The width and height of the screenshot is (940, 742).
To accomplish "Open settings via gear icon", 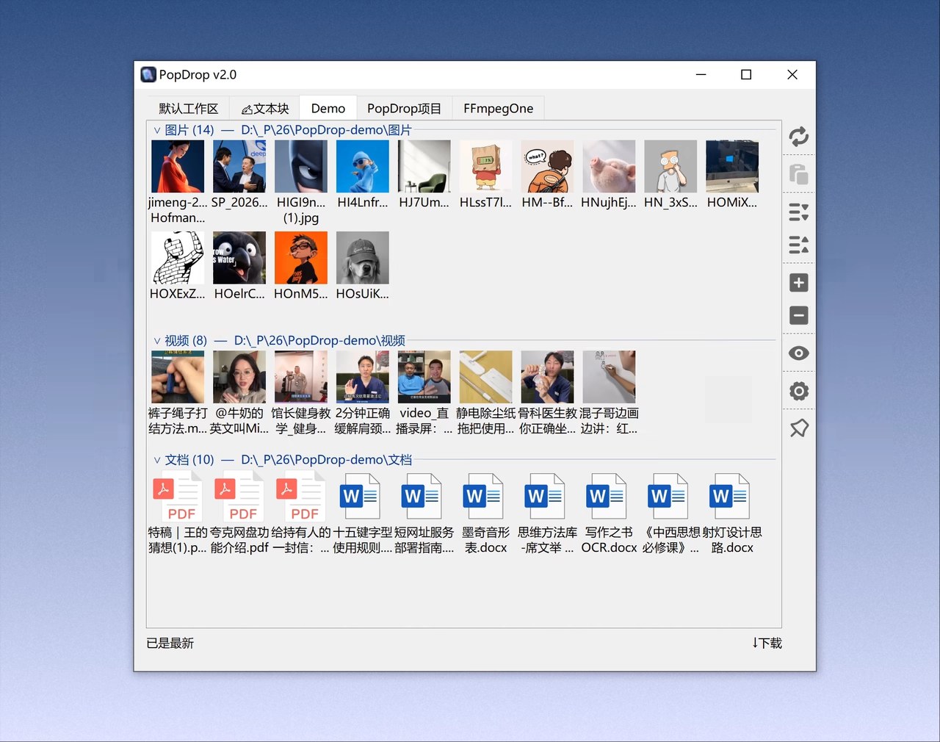I will coord(799,391).
